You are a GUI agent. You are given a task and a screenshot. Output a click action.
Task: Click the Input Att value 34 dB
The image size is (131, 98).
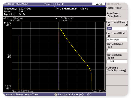(x=22, y=14)
